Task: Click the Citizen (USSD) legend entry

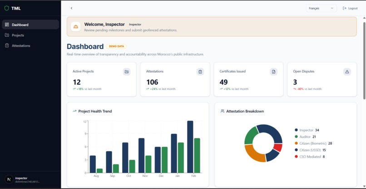Action: [310, 150]
